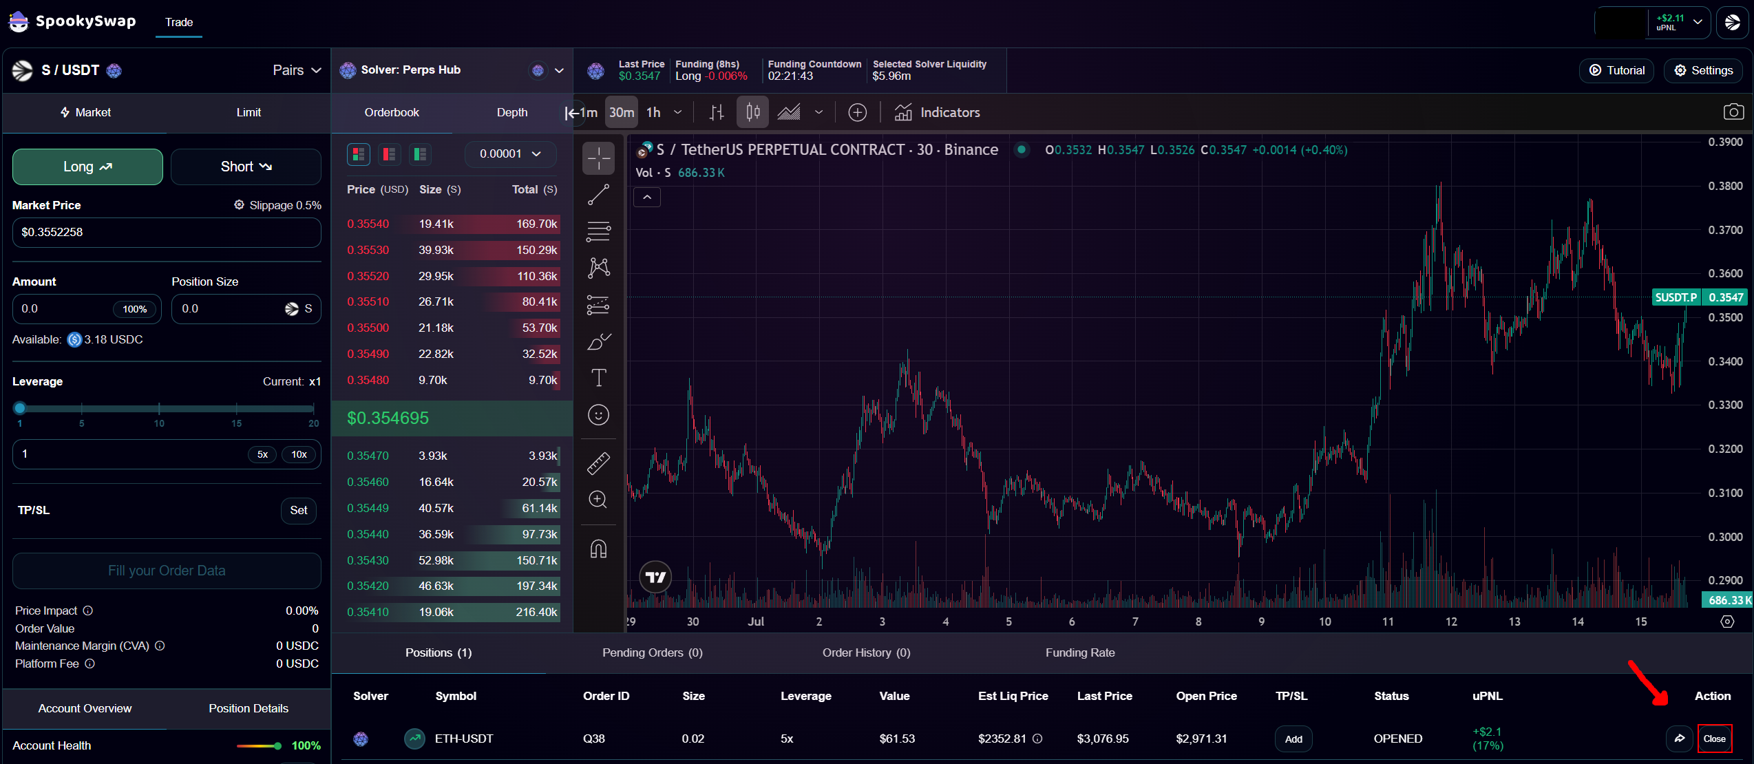The image size is (1754, 764).
Task: Show only sell orders in orderbook
Action: tap(389, 154)
